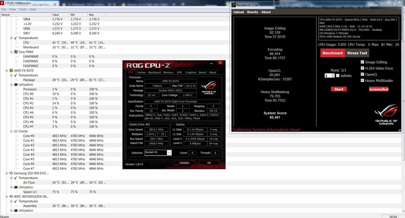This screenshot has width=405, height=218.
Task: Click the Max column header in HWMonitor
Action: click(97, 15)
